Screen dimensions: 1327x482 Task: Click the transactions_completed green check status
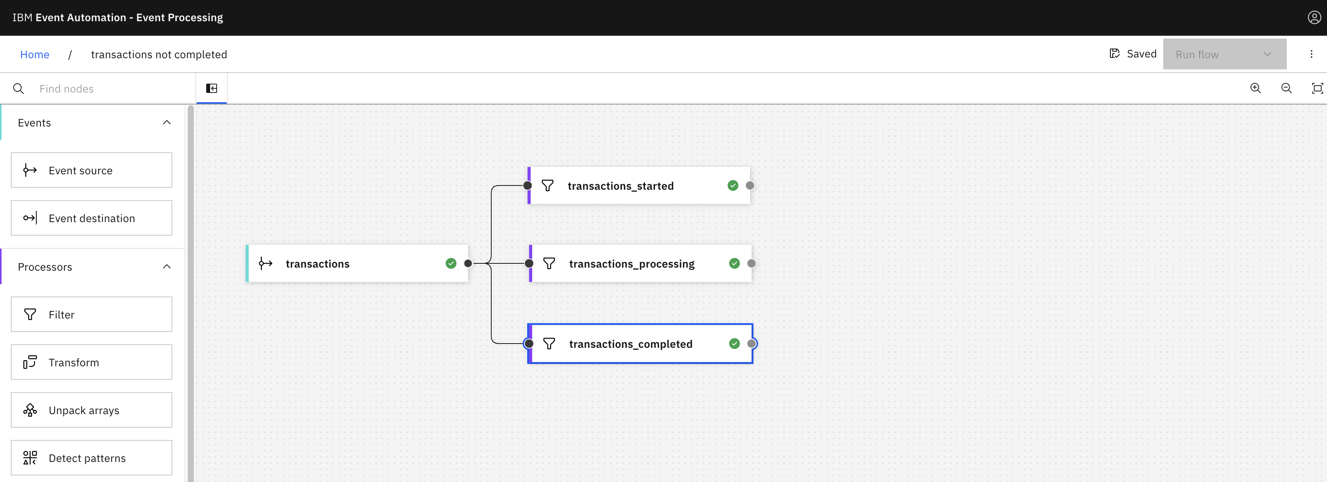pyautogui.click(x=734, y=344)
